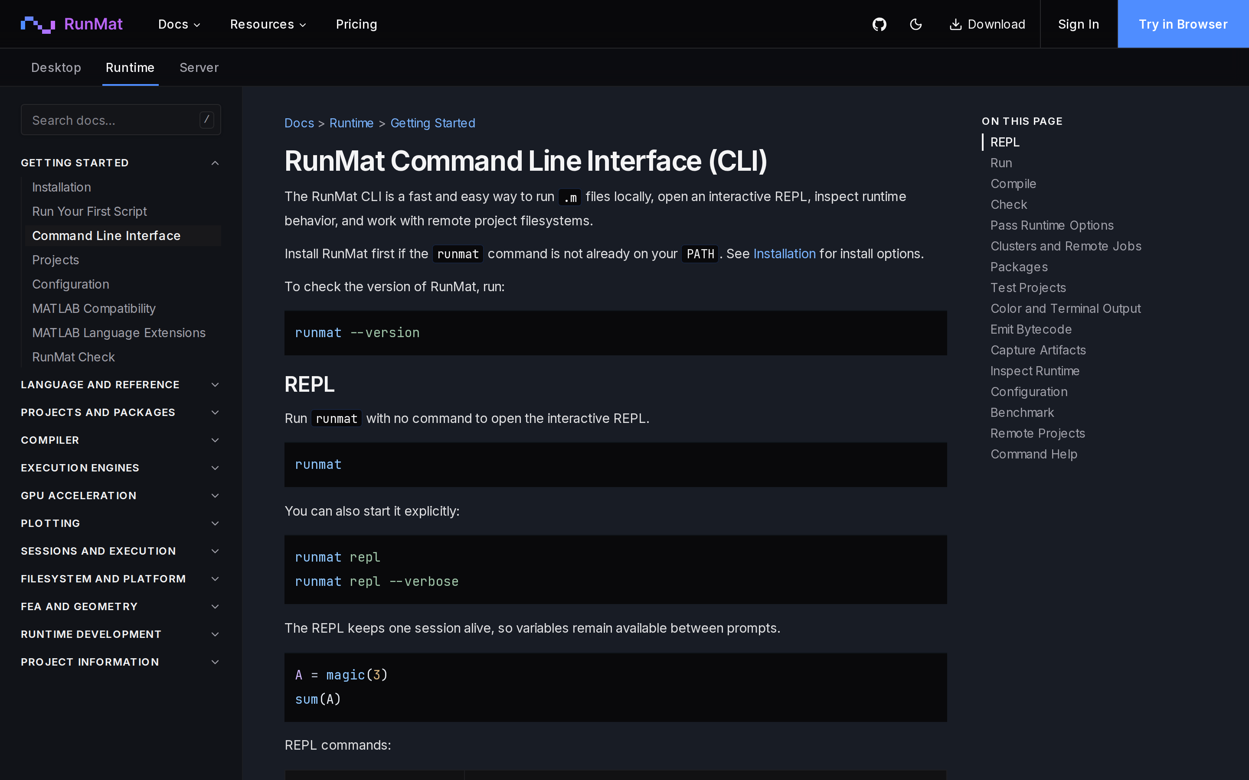The width and height of the screenshot is (1249, 780).
Task: Click the 'runmat --version' code line
Action: tap(357, 333)
